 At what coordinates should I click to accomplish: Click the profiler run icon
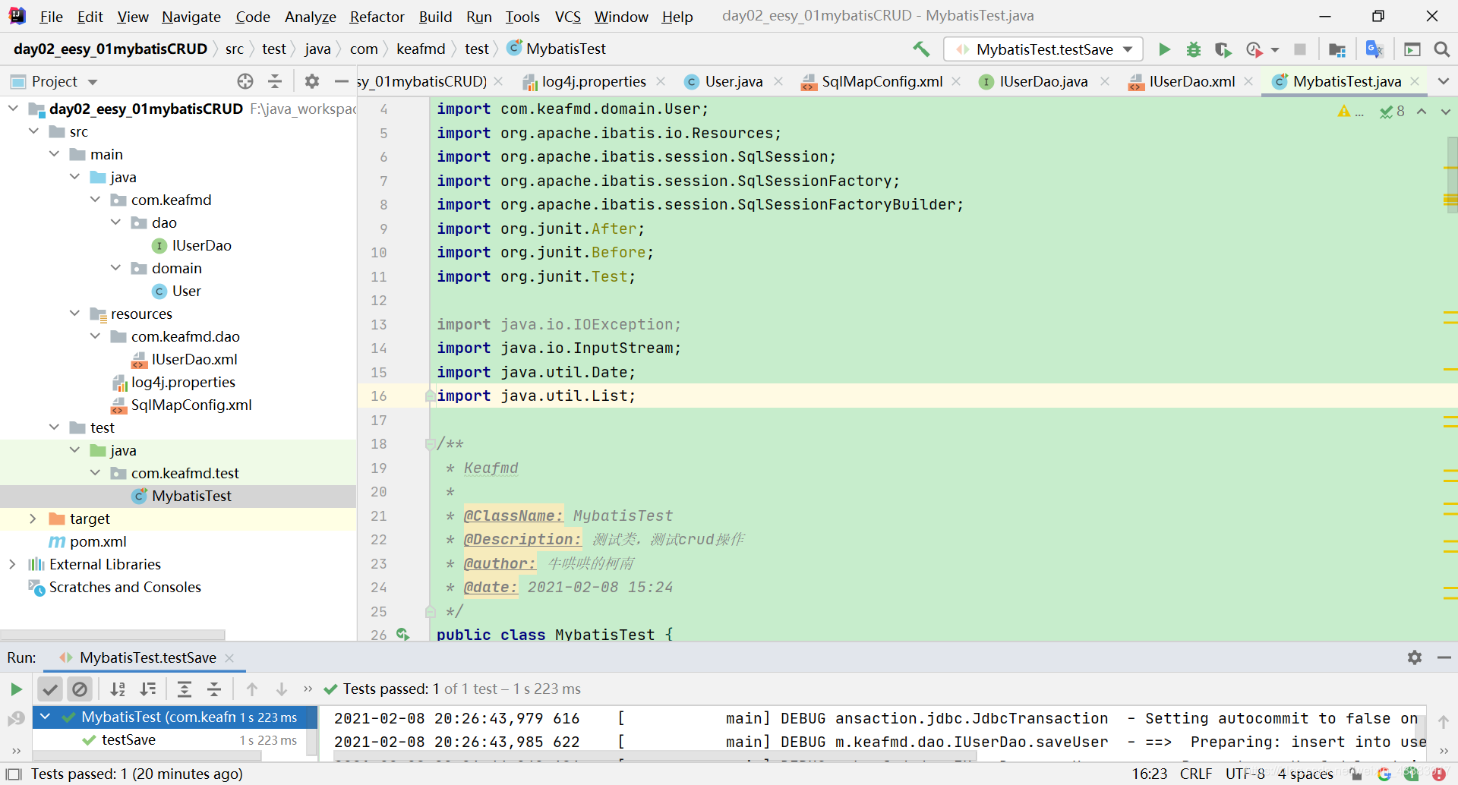click(1254, 49)
